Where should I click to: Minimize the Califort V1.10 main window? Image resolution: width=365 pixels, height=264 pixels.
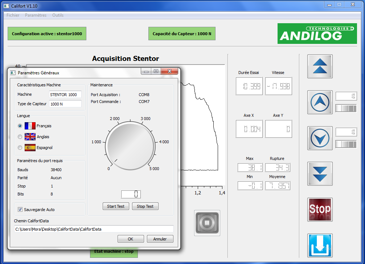pyautogui.click(x=329, y=5)
